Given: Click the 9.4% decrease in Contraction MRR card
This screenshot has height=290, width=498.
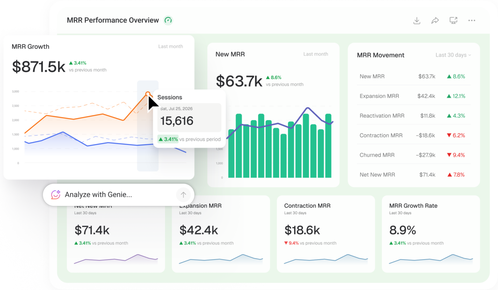Looking at the screenshot, I should (292, 243).
